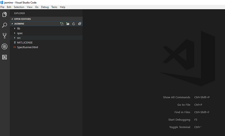Open the MIT.LICENSE file
225x136 pixels.
pos(25,43)
